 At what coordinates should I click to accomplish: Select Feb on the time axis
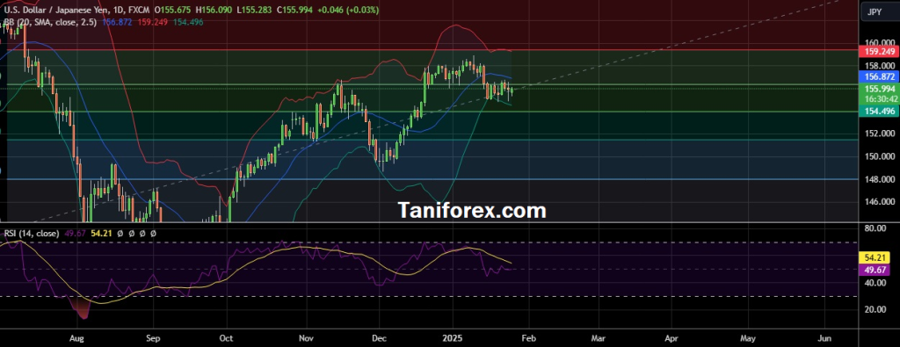528,338
